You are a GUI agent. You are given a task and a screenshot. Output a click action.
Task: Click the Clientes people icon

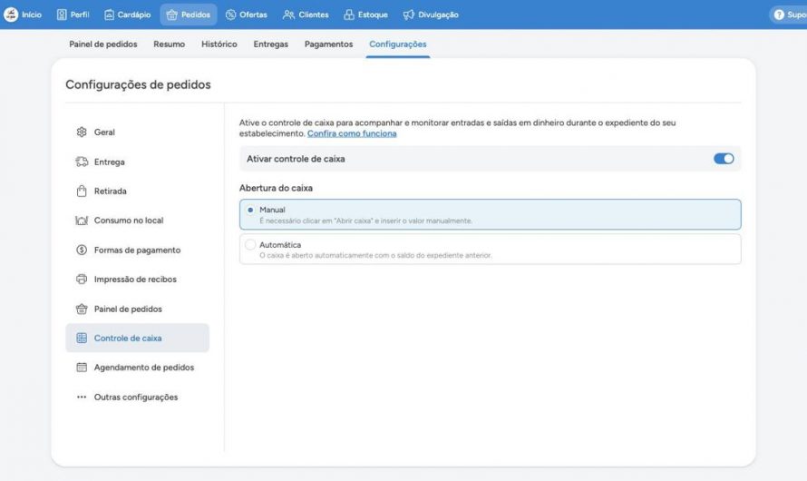(288, 15)
